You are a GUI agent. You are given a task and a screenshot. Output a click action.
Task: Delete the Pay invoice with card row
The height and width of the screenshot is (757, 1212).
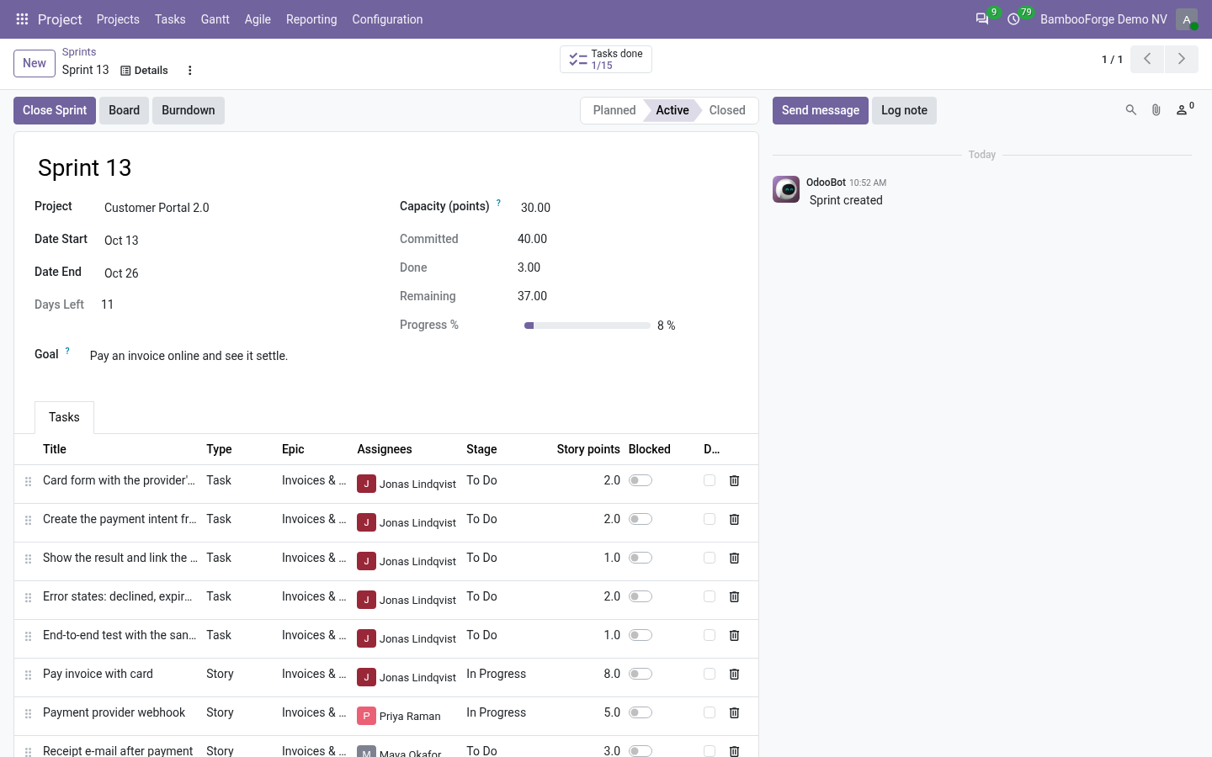734,674
